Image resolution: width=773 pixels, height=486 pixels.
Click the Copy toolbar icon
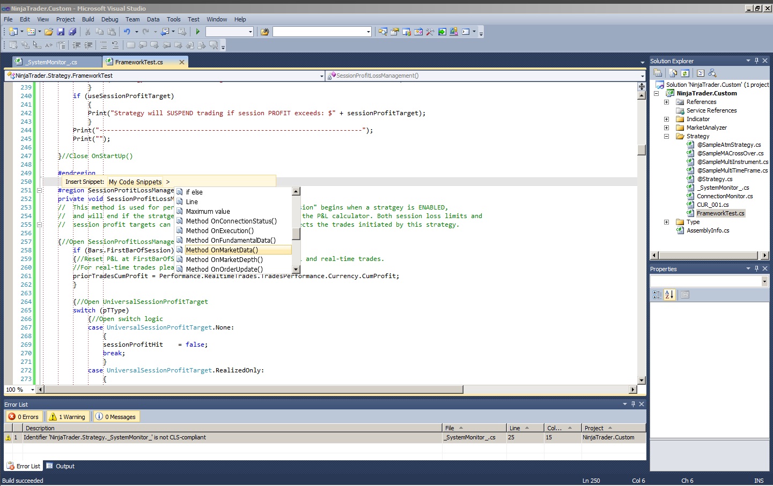point(99,32)
